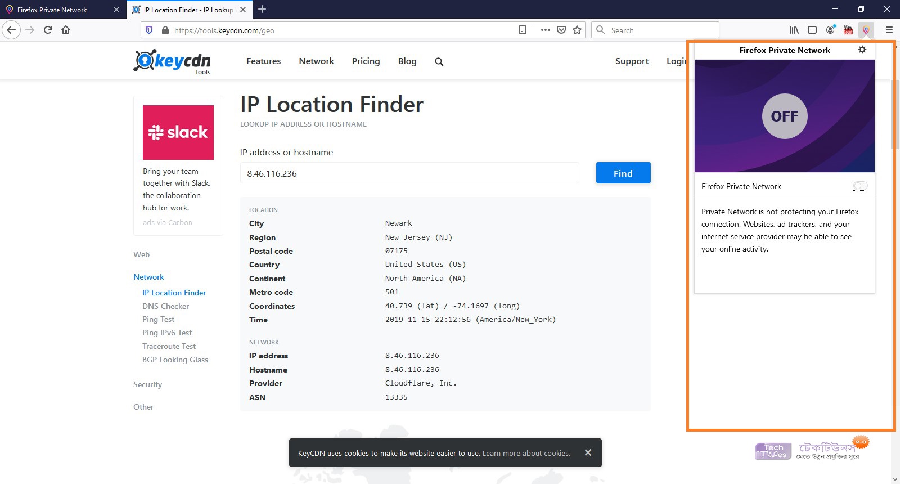Open the Ping IPv6 Test tool
This screenshot has width=900, height=484.
(167, 333)
